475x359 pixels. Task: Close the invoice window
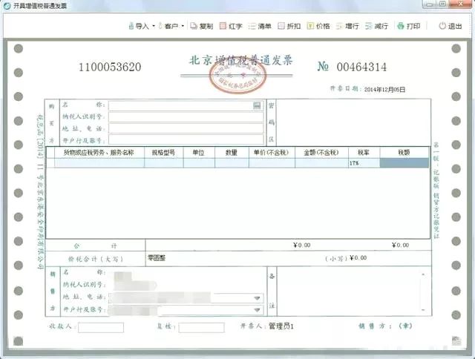point(460,4)
